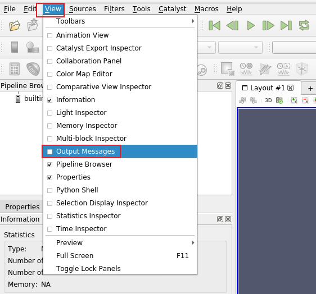316x294 pixels.
Task: Click the 3D interaction mode toggle
Action: point(268,100)
